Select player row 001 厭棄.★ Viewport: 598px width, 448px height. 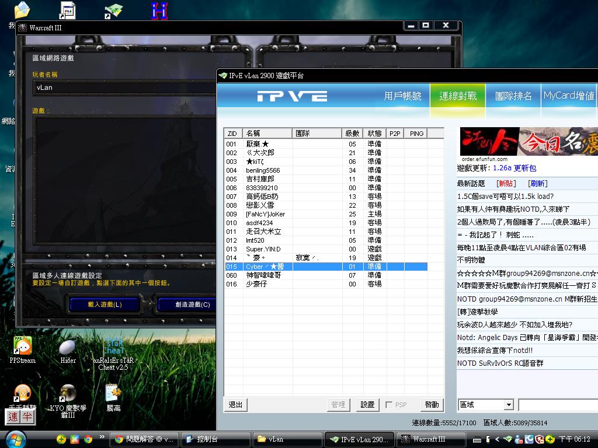click(x=326, y=144)
